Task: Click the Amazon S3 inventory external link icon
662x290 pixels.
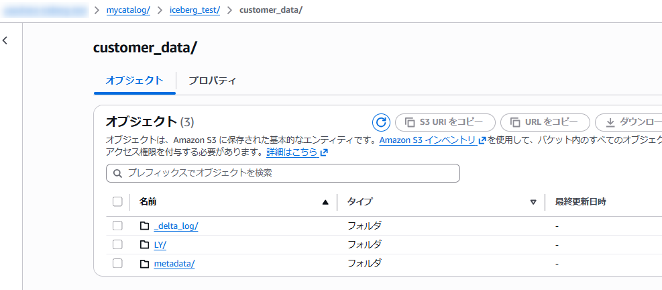Action: [x=482, y=140]
